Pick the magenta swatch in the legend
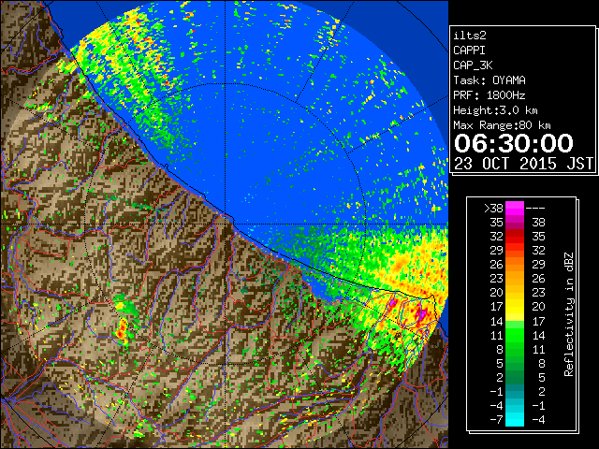This screenshot has width=599, height=449. 515,209
